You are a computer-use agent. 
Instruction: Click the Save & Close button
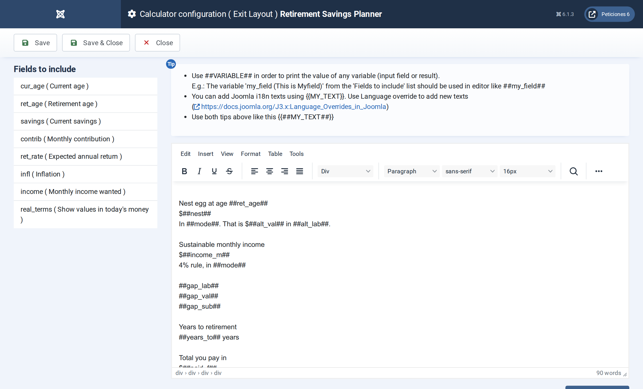(x=96, y=43)
